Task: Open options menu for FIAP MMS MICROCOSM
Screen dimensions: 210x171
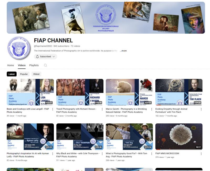Action: point(201,154)
